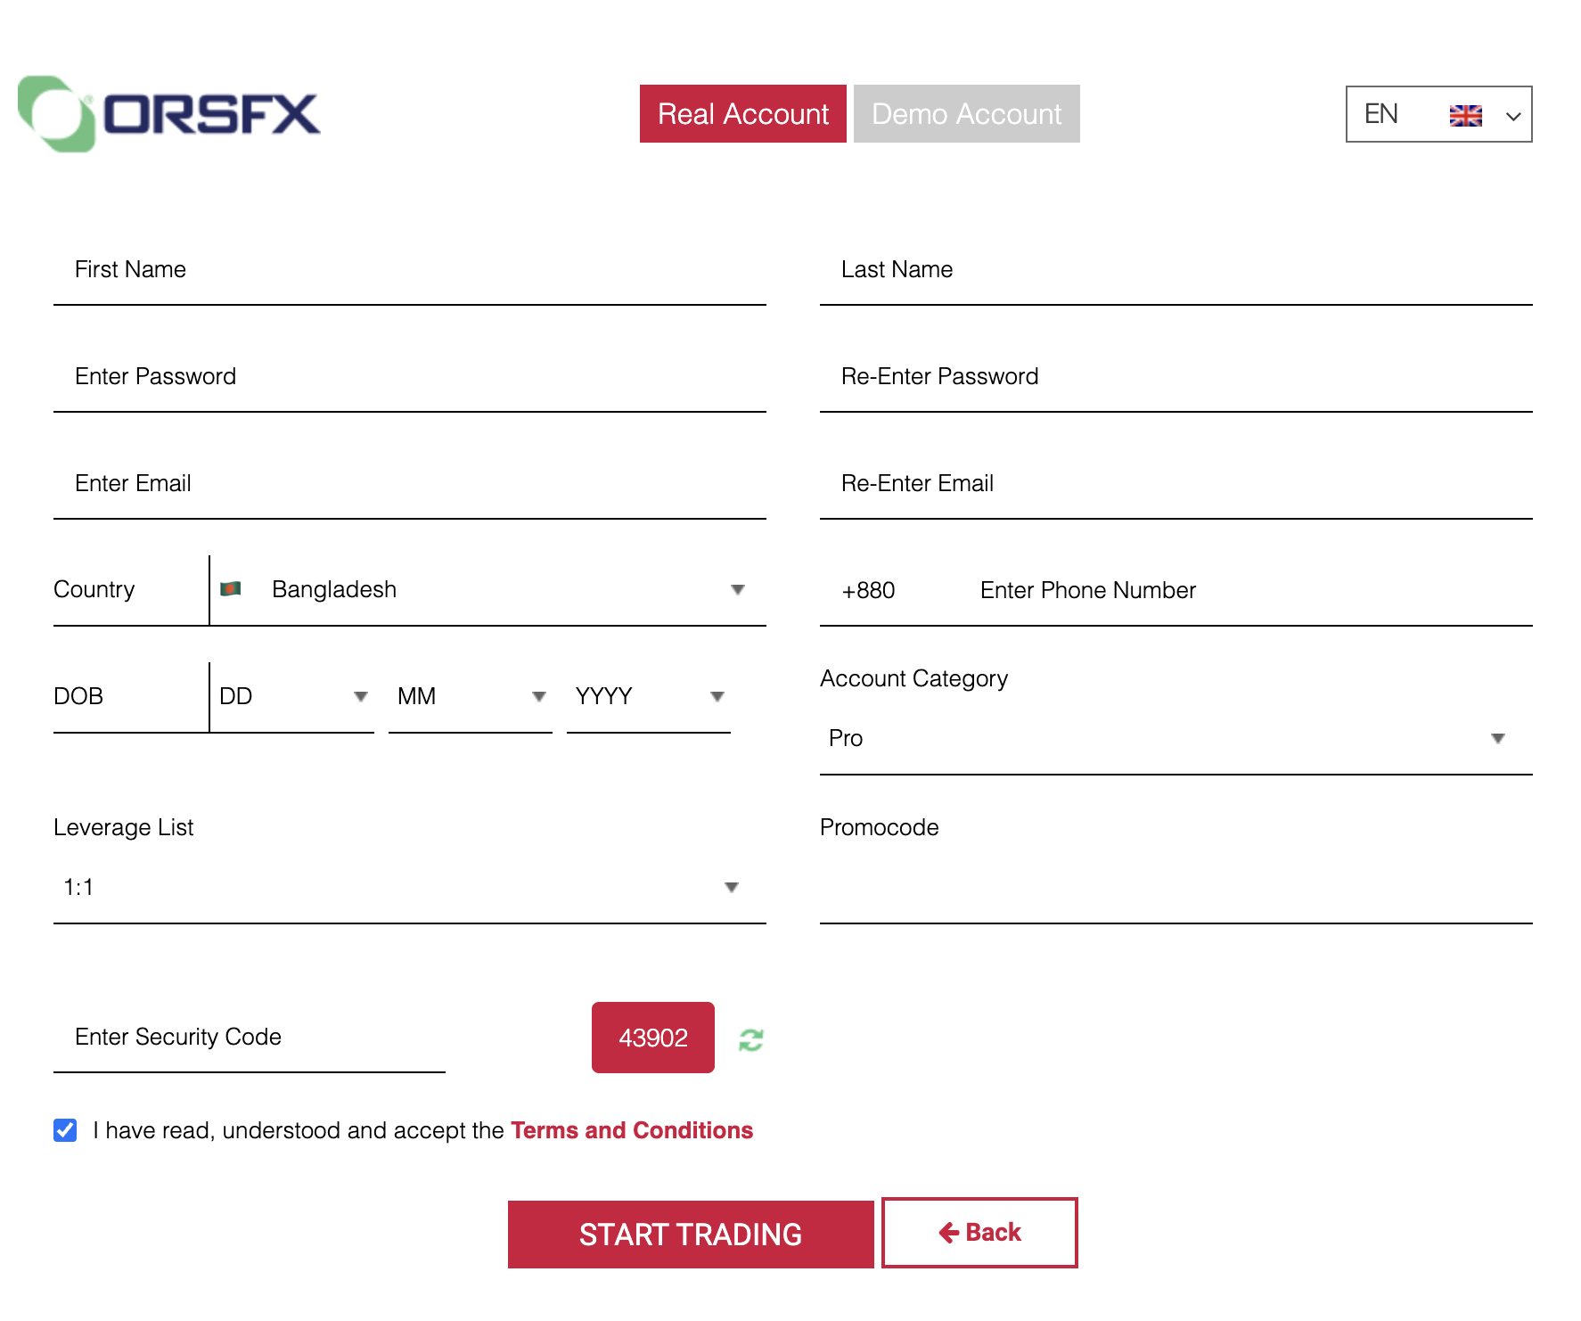
Task: Focus the First Name field
Action: [x=410, y=270]
